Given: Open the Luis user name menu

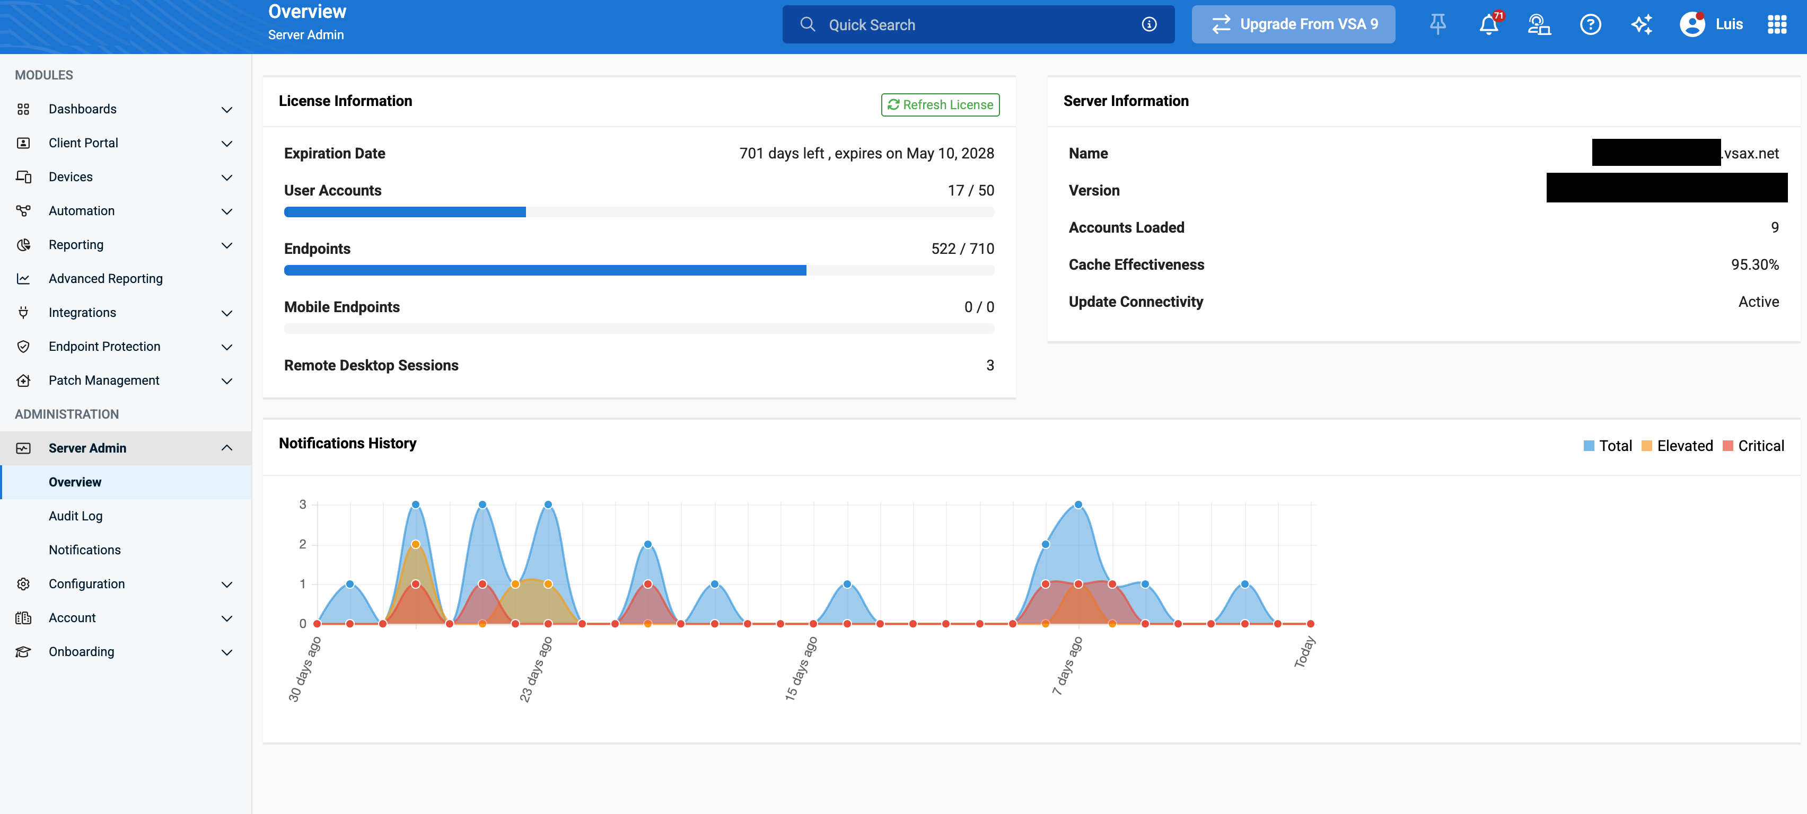Looking at the screenshot, I should tap(1729, 24).
